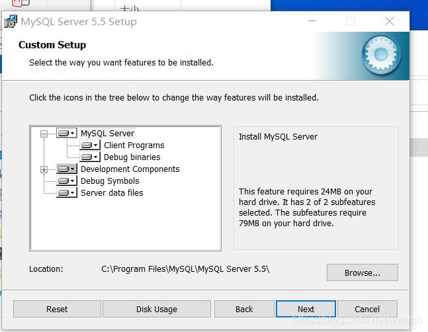Minimize the MySQL Server 5.5 Setup window
Screen dimensions: 428x332
point(312,21)
